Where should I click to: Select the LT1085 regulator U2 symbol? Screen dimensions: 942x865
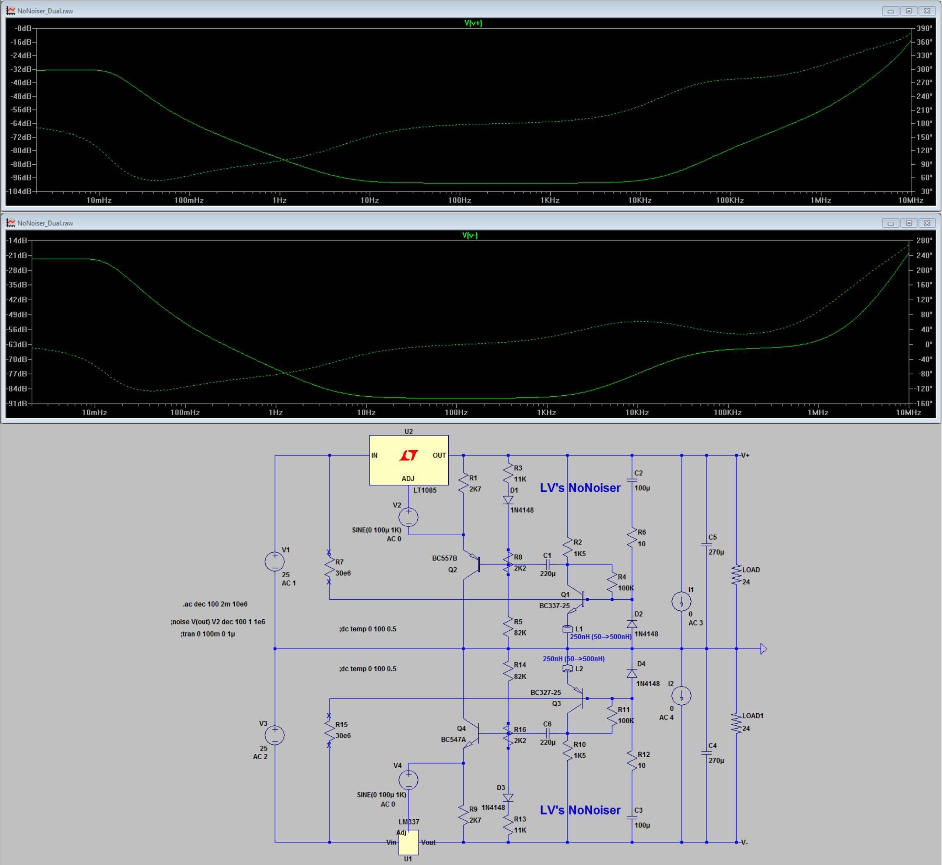(409, 460)
